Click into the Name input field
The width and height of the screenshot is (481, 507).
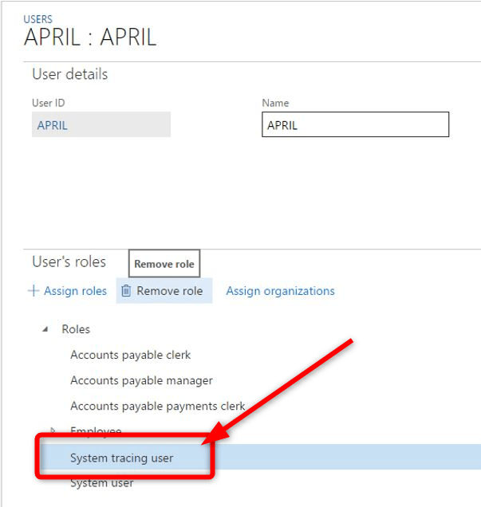pyautogui.click(x=355, y=125)
